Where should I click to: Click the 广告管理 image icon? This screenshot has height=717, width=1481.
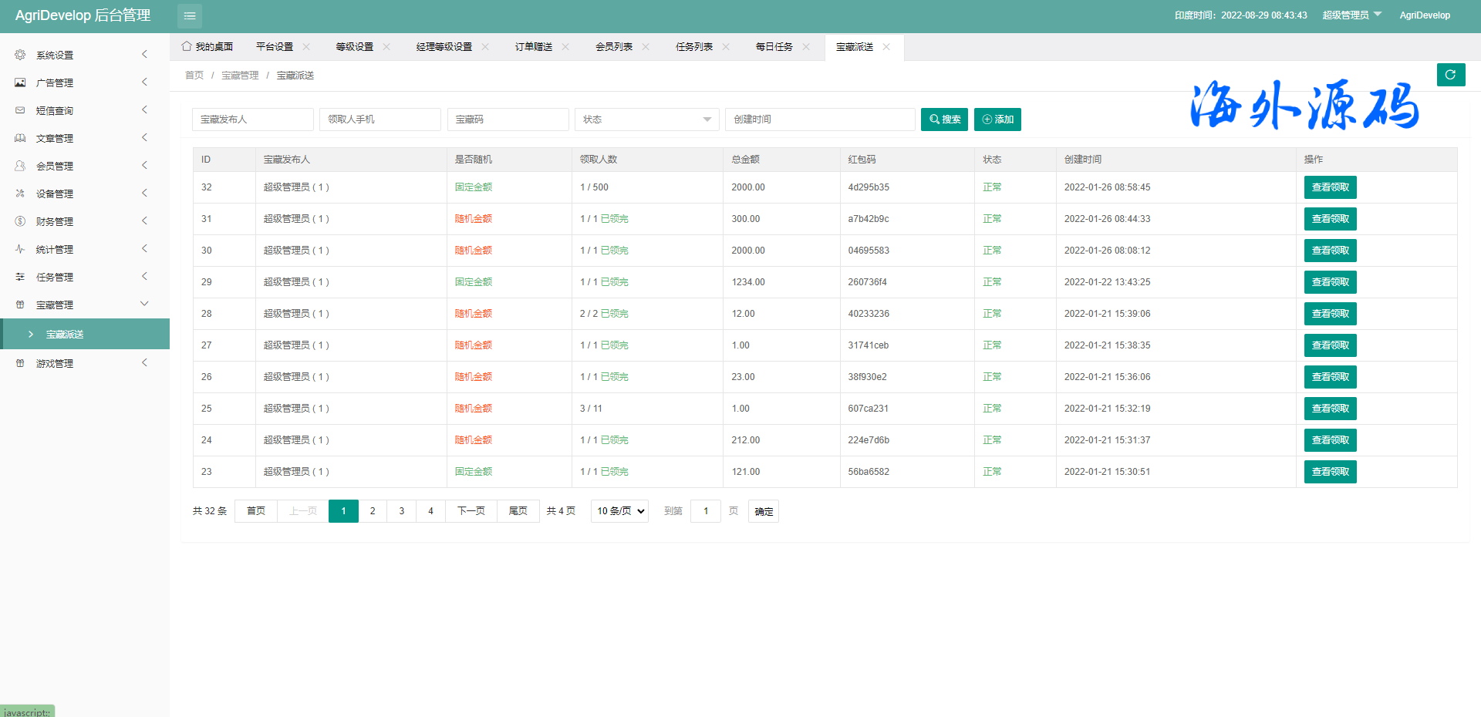click(20, 82)
